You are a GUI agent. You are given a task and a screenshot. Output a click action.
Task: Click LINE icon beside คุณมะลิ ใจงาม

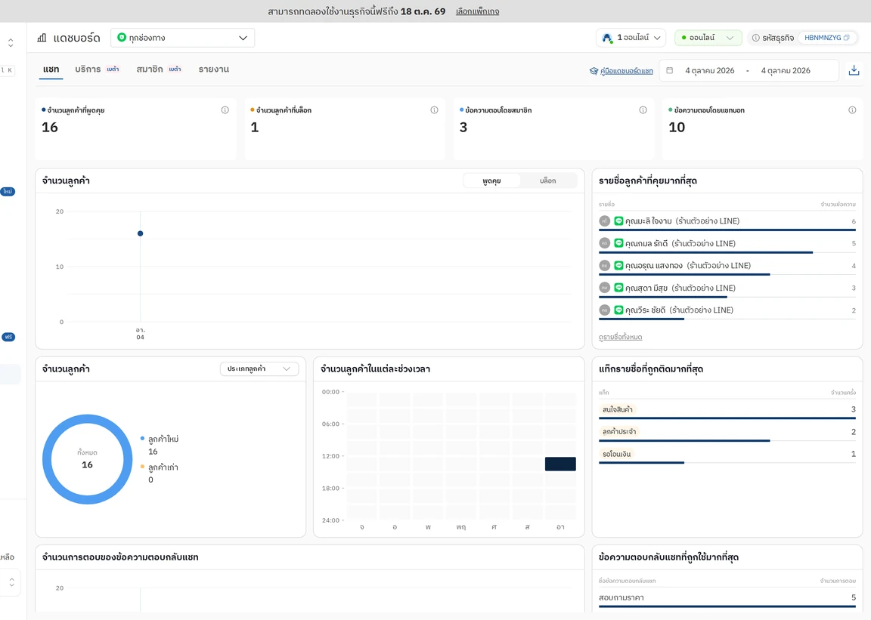[x=618, y=221]
